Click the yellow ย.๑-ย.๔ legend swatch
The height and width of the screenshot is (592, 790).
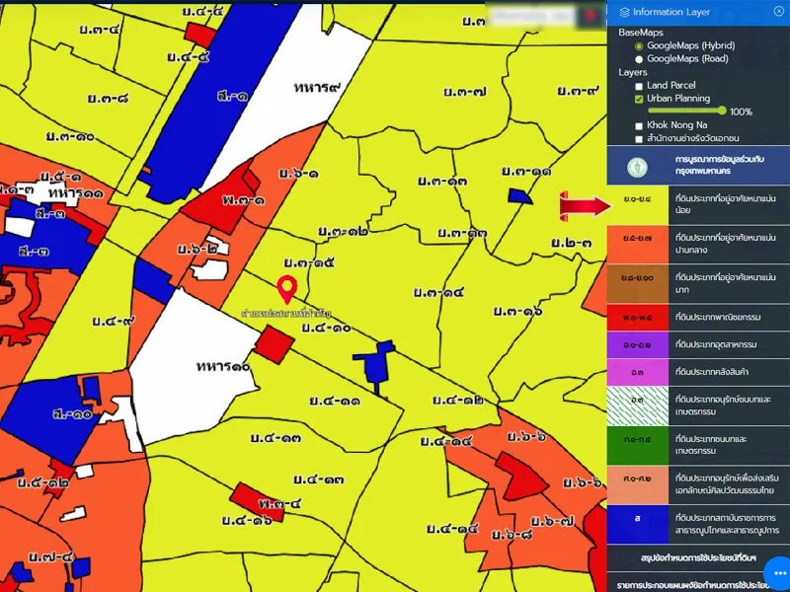tap(637, 203)
